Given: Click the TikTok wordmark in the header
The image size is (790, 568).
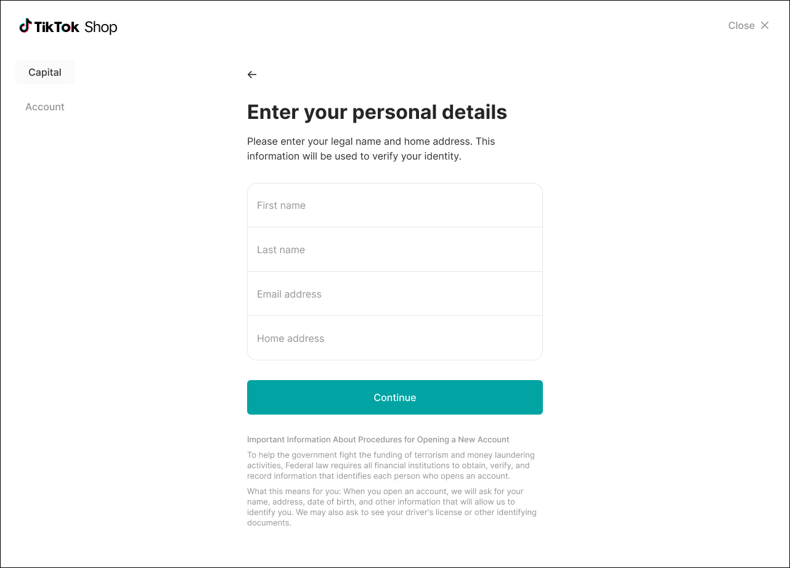Looking at the screenshot, I should (x=57, y=26).
